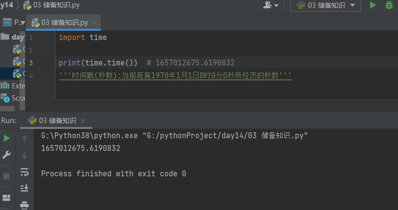This screenshot has height=210, width=398.
Task: Rerun the program from the Run panel
Action: (x=6, y=139)
